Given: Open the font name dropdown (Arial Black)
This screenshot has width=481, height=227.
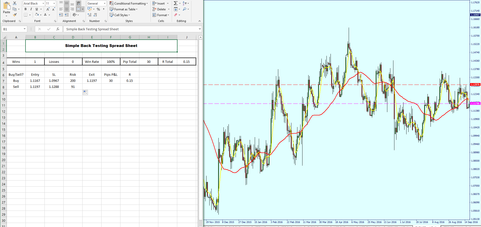Looking at the screenshot, I should click(43, 3).
